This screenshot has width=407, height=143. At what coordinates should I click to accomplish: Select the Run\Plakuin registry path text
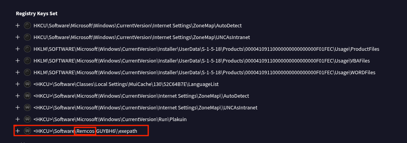click(110, 119)
